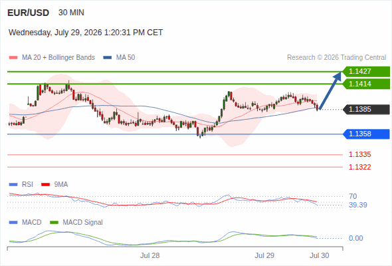
Task: Click the blue upward forecast arrow
Action: point(330,90)
